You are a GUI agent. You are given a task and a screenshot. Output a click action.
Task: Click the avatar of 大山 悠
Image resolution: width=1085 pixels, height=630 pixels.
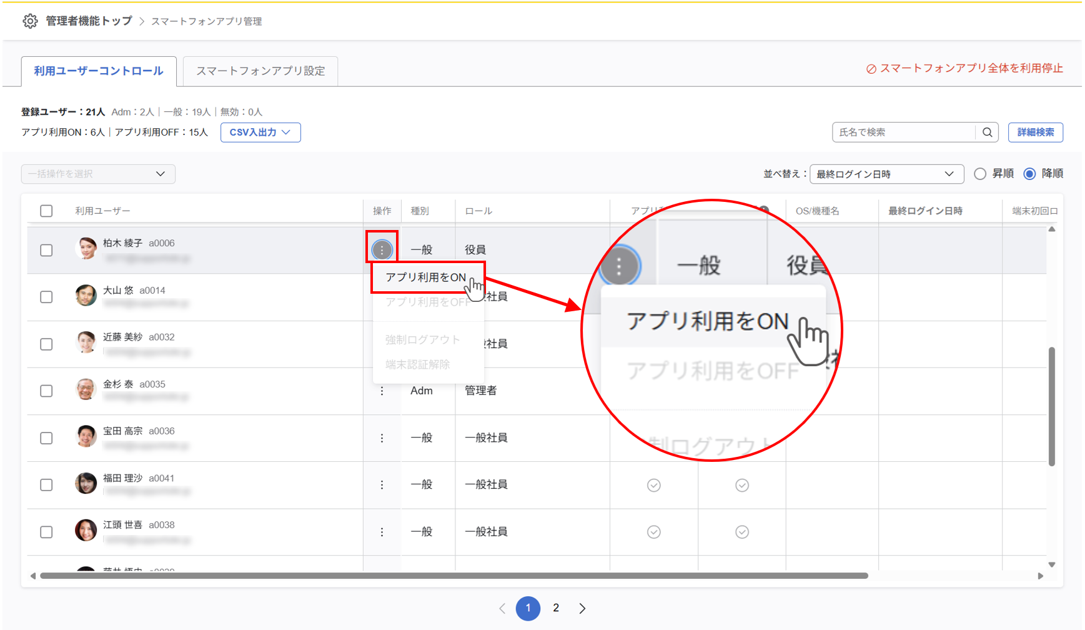point(86,295)
